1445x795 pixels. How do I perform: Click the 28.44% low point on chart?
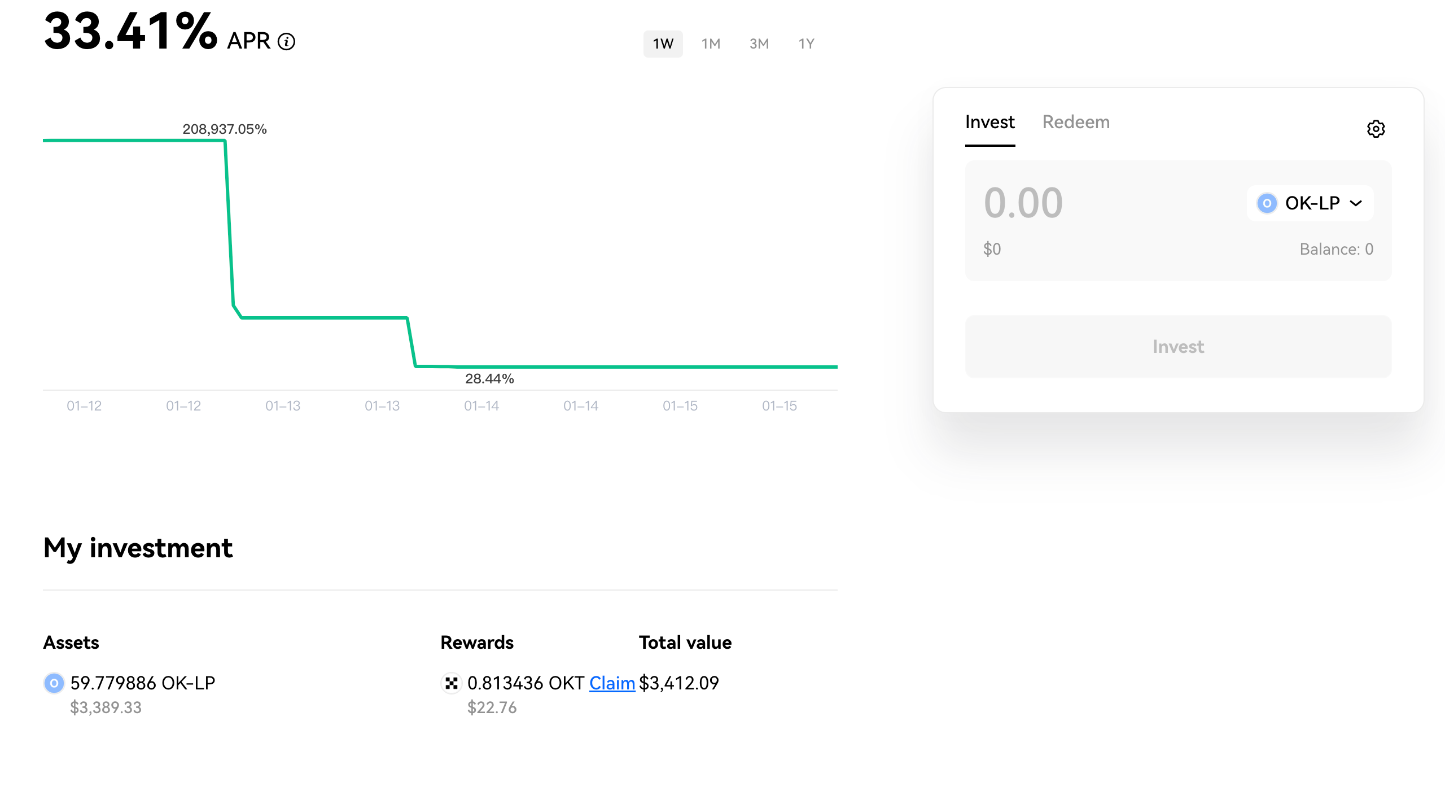click(489, 379)
